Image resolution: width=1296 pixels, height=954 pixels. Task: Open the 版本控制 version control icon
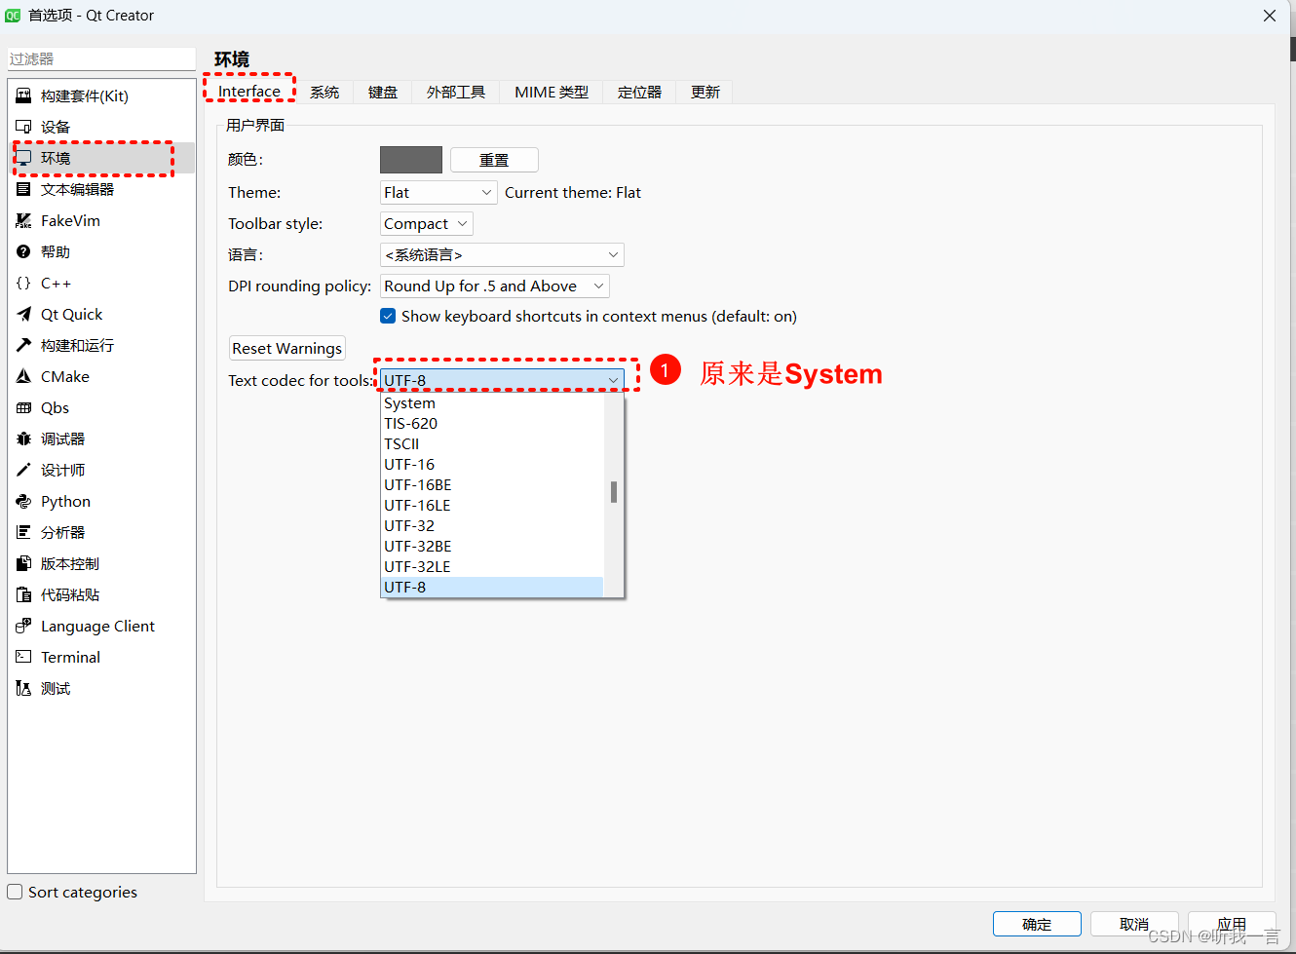point(23,563)
